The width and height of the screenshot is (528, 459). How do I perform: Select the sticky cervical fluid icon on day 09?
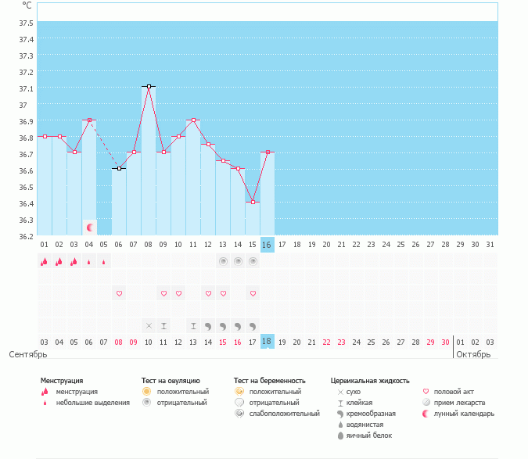coord(163,326)
